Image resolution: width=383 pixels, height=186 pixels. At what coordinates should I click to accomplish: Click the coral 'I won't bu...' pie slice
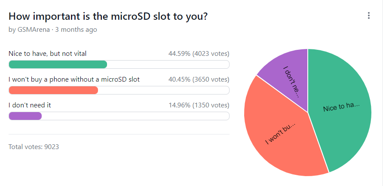tap(282, 133)
